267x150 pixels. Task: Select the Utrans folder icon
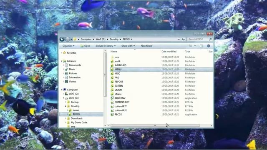112,94
